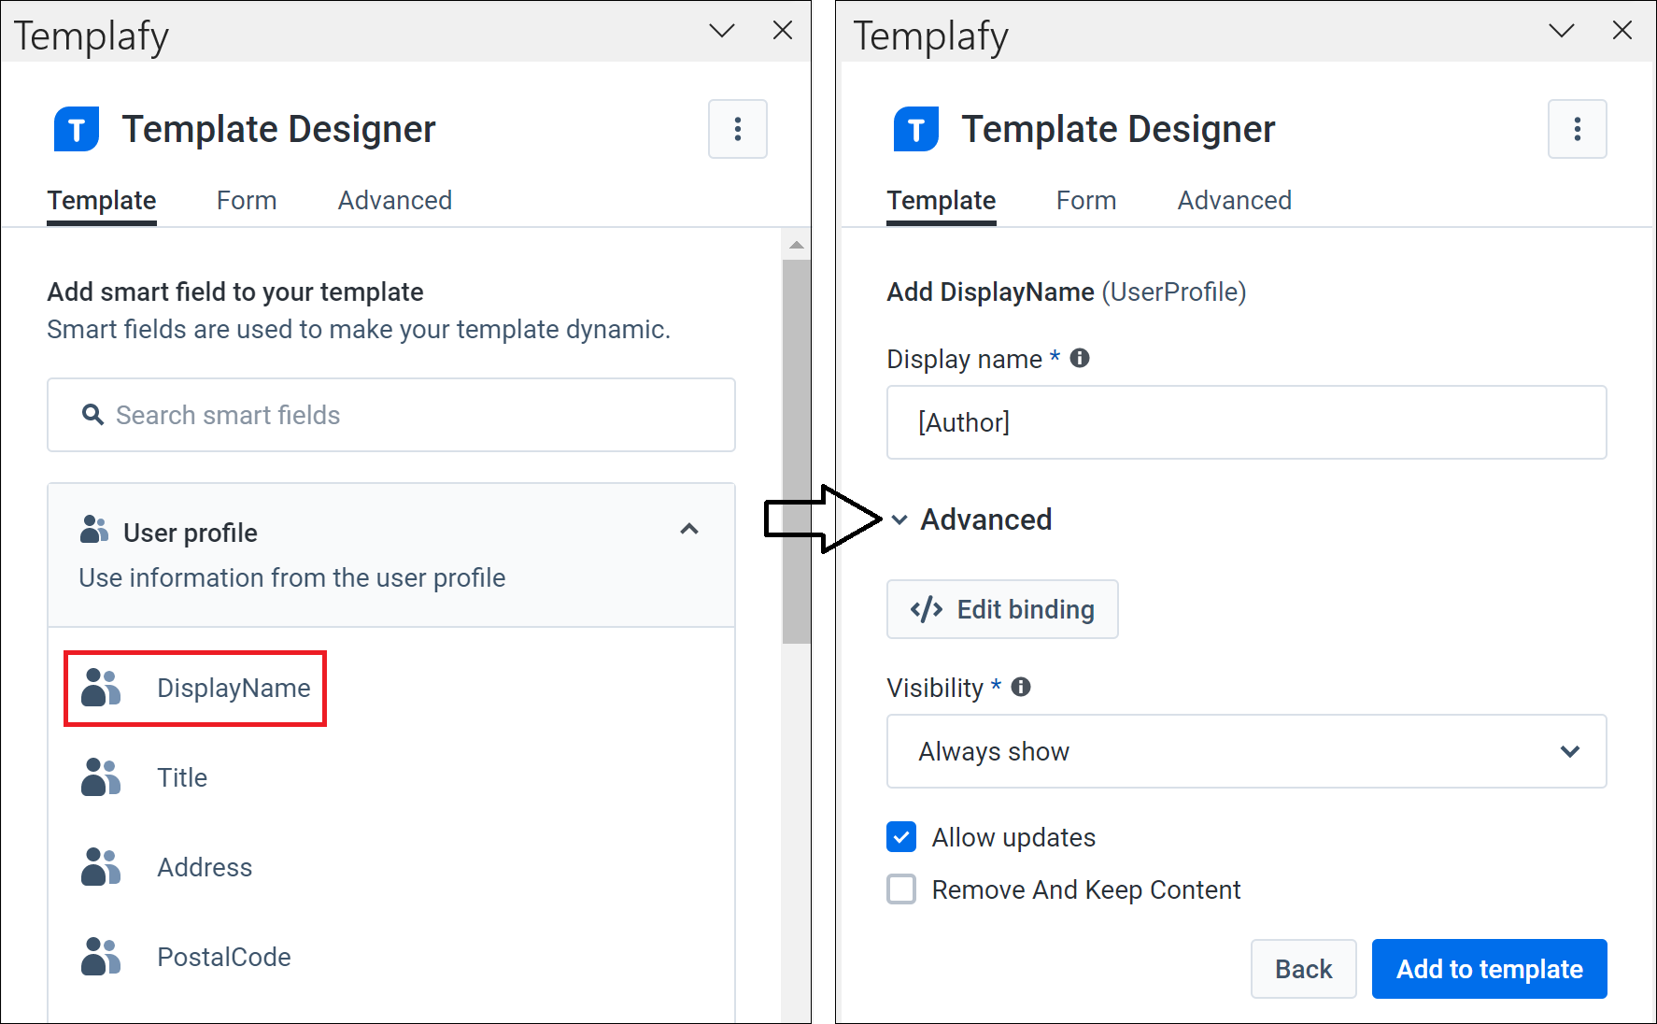
Task: Click the DisplayName smart field icon
Action: [100, 688]
